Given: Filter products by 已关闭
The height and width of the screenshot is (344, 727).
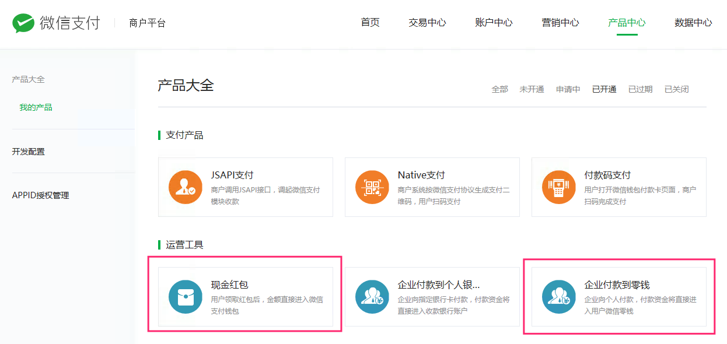Looking at the screenshot, I should point(677,89).
